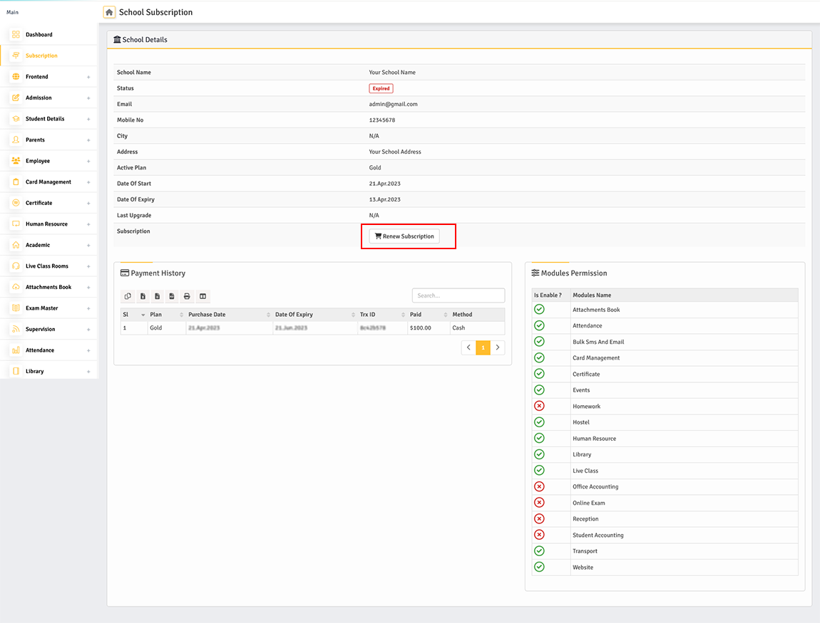Expand the Card Management sidebar section
Image resolution: width=820 pixels, height=623 pixels.
coord(48,182)
